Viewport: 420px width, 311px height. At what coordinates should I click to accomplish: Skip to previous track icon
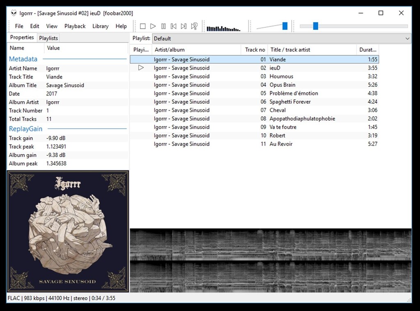[x=173, y=26]
